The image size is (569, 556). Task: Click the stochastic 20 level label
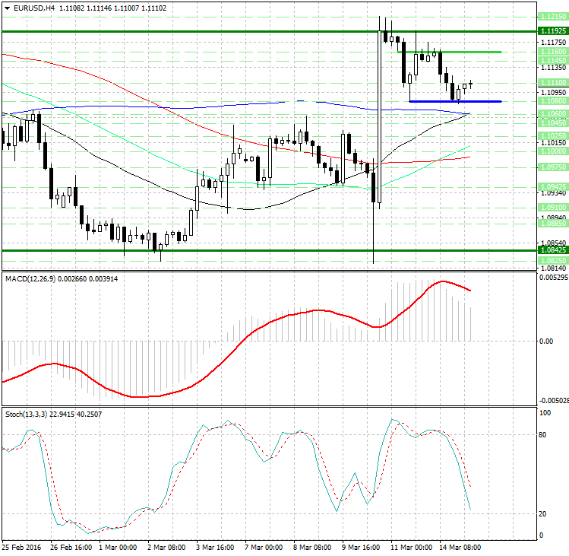coord(542,514)
